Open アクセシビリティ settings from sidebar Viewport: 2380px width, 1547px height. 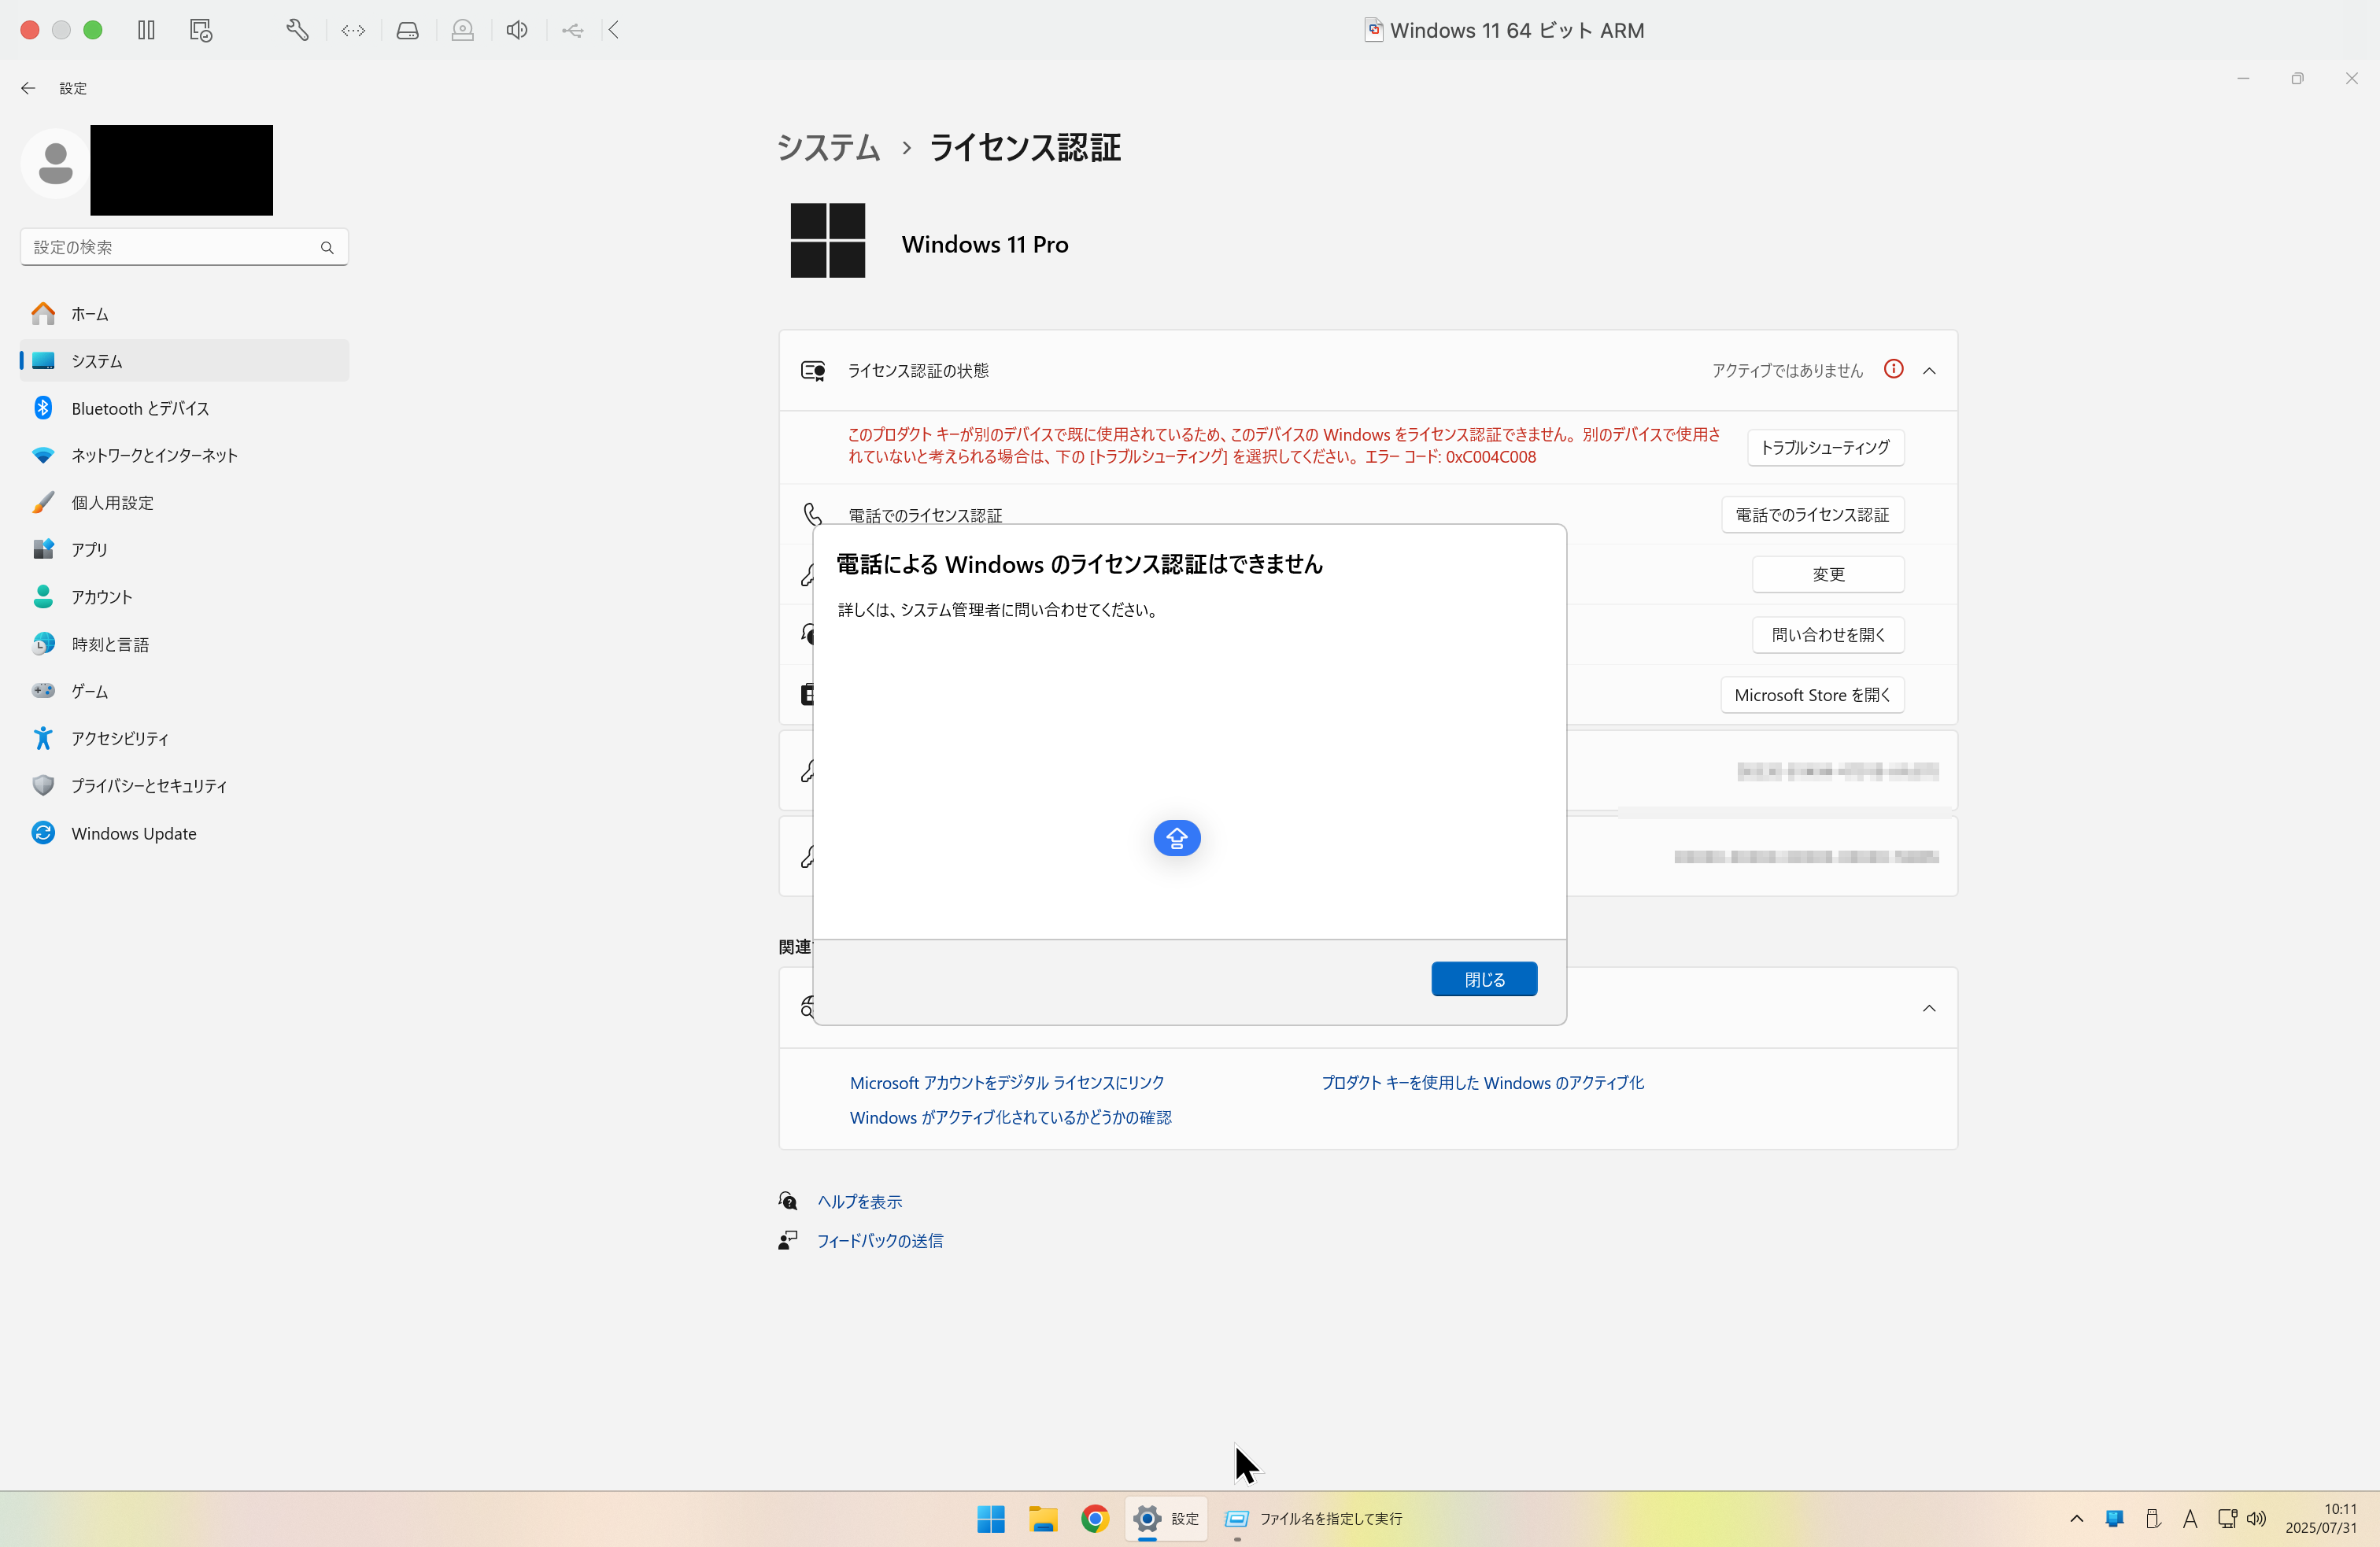tap(118, 738)
